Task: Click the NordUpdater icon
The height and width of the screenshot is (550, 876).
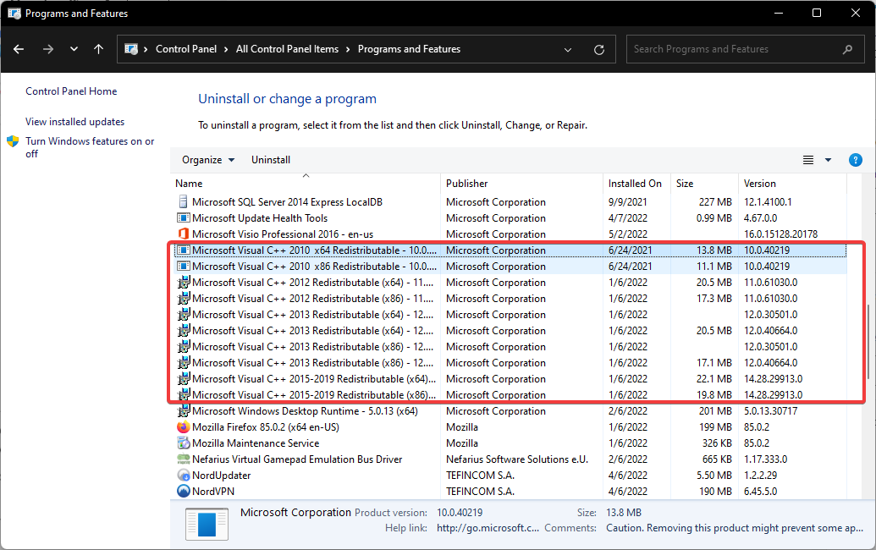Action: click(183, 476)
